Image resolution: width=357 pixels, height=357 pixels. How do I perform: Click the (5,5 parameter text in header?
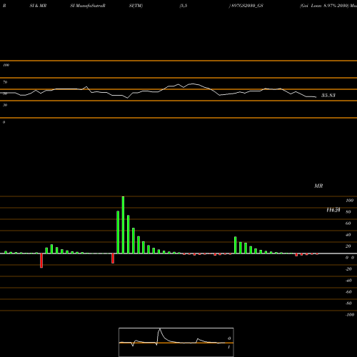183,6
